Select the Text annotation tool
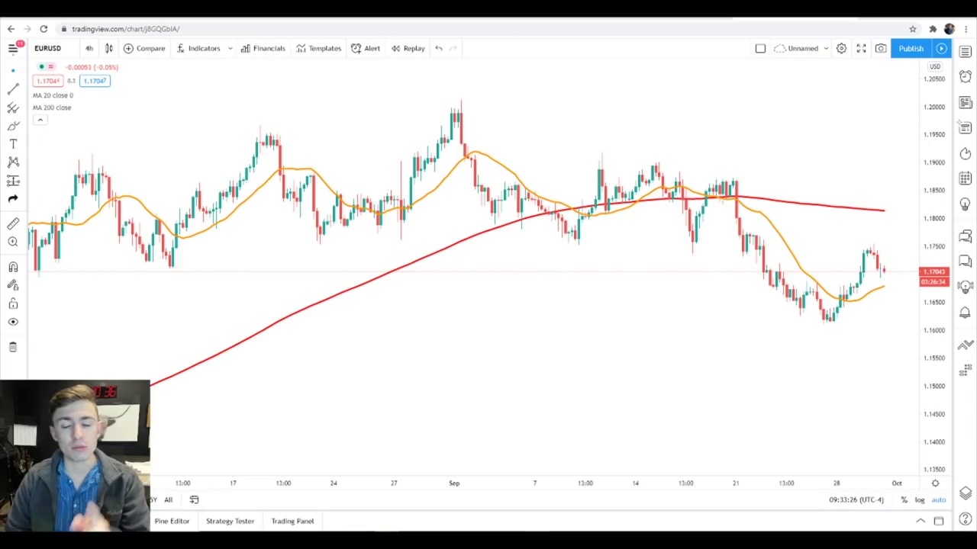 tap(13, 144)
